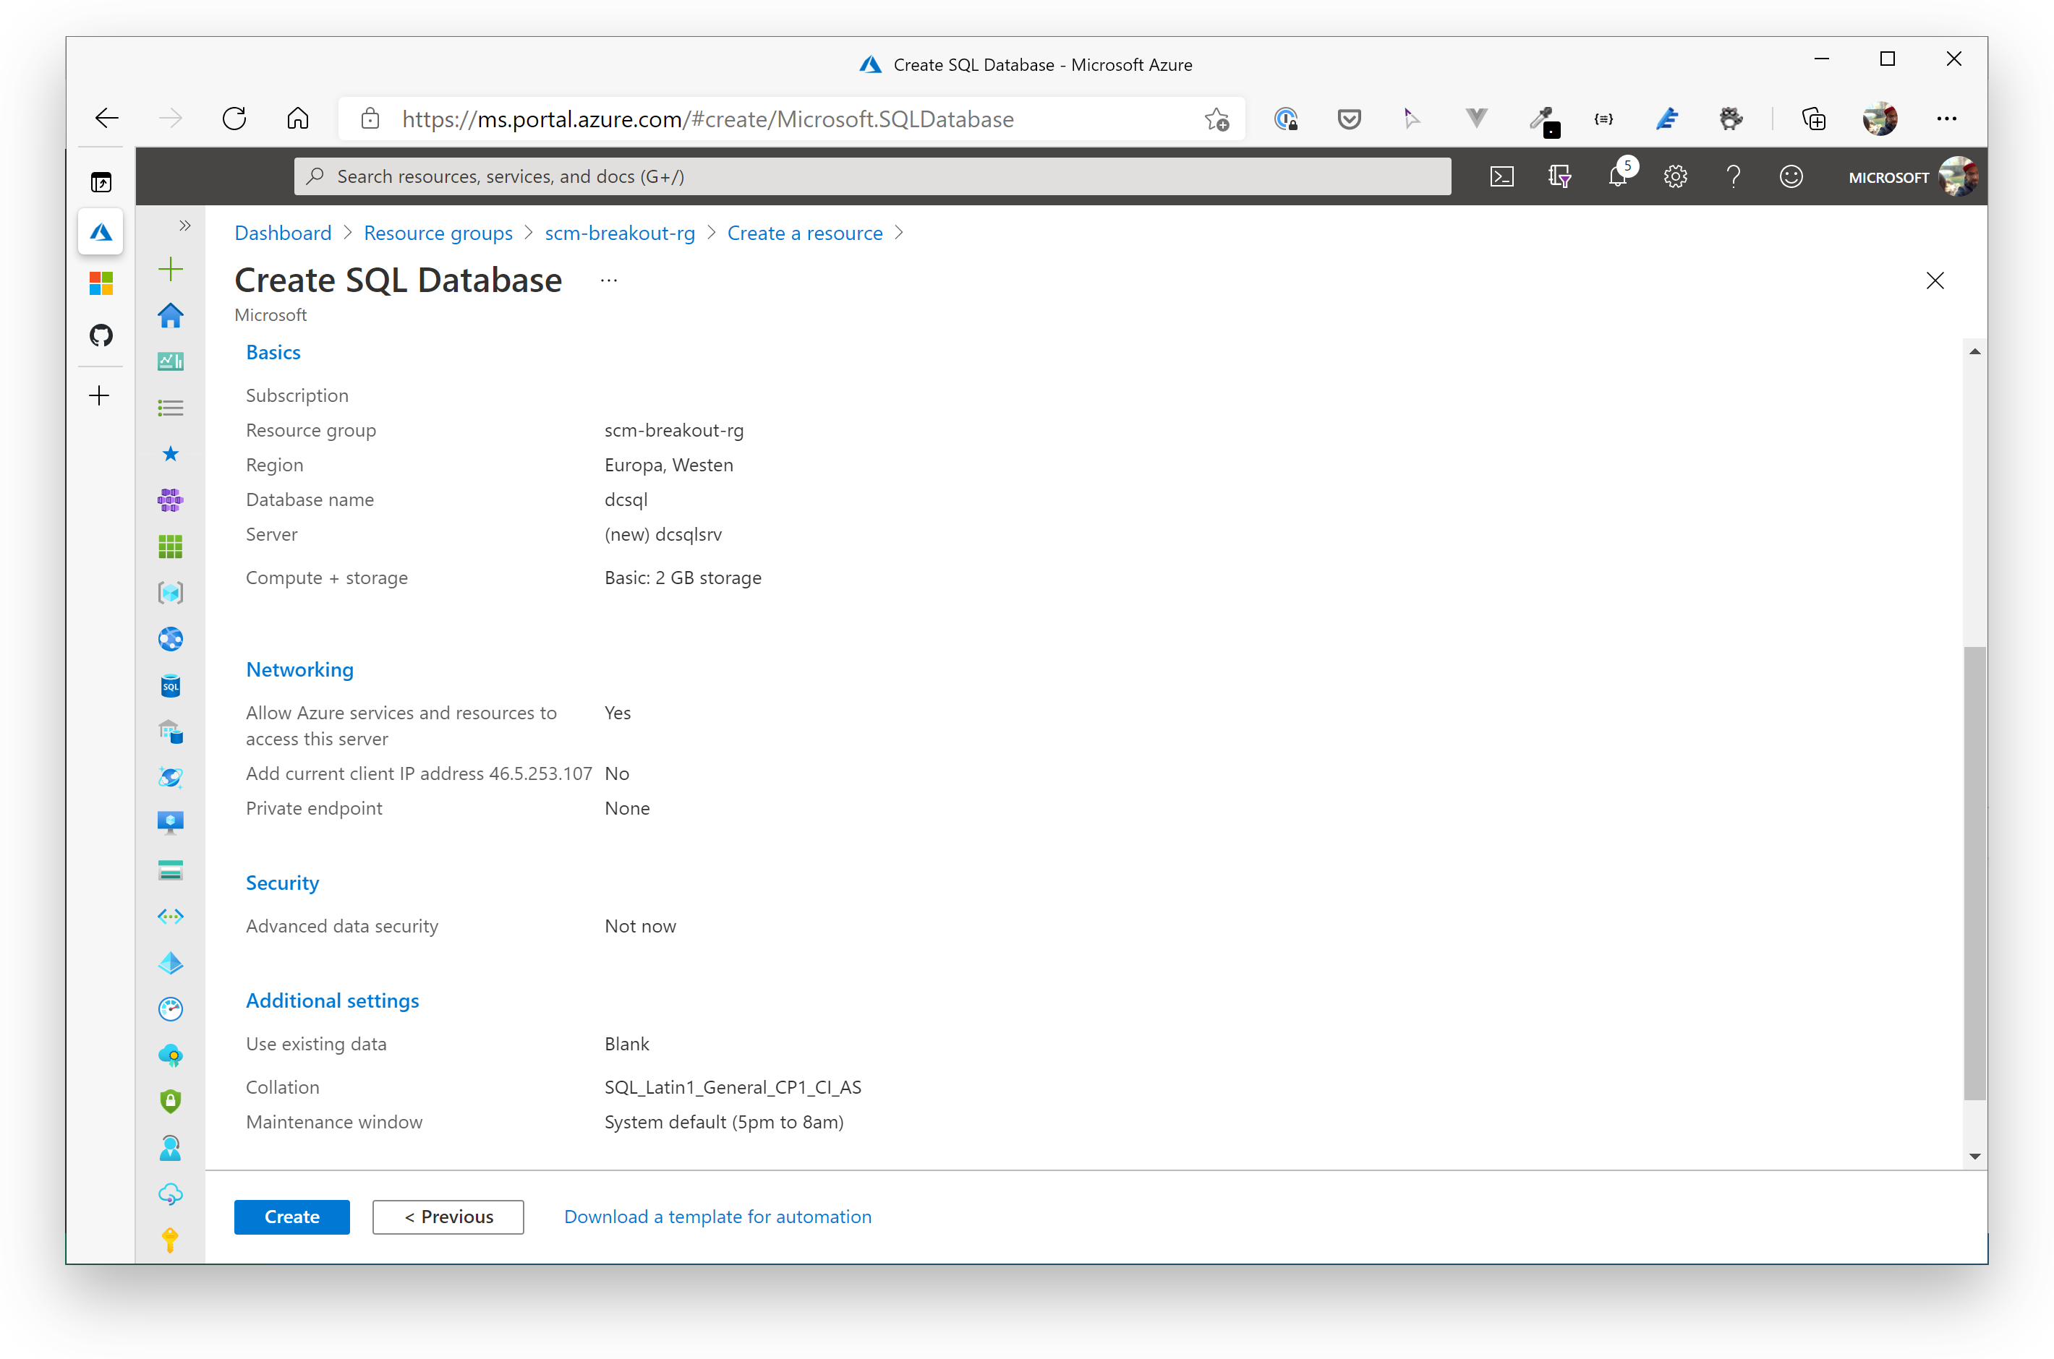Click the feedback smiley face icon
This screenshot has width=2054, height=1359.
click(1790, 176)
